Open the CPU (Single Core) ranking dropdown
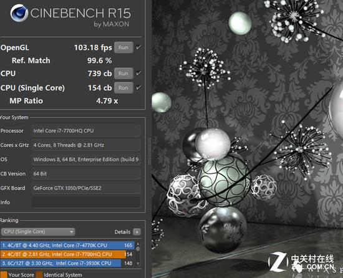The height and width of the screenshot is (278, 343). tap(38, 232)
